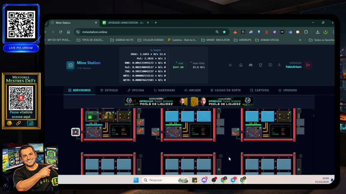Open Windows Start menu
The width and height of the screenshot is (346, 194).
pyautogui.click(x=136, y=180)
